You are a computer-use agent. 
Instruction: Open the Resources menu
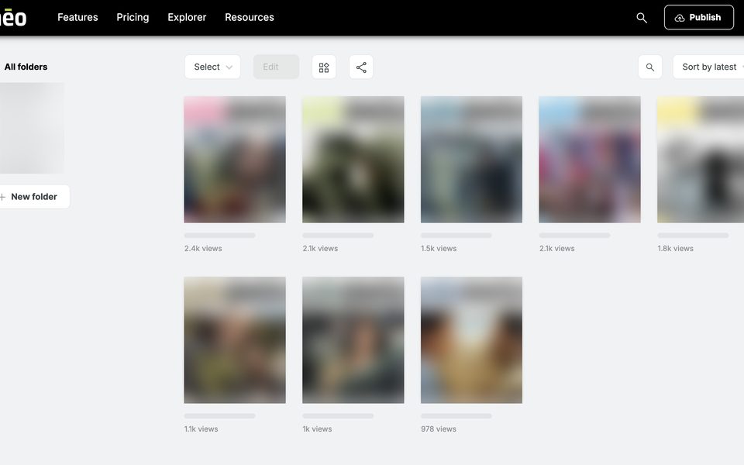[250, 18]
